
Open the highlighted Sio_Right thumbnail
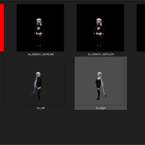pos(100,82)
